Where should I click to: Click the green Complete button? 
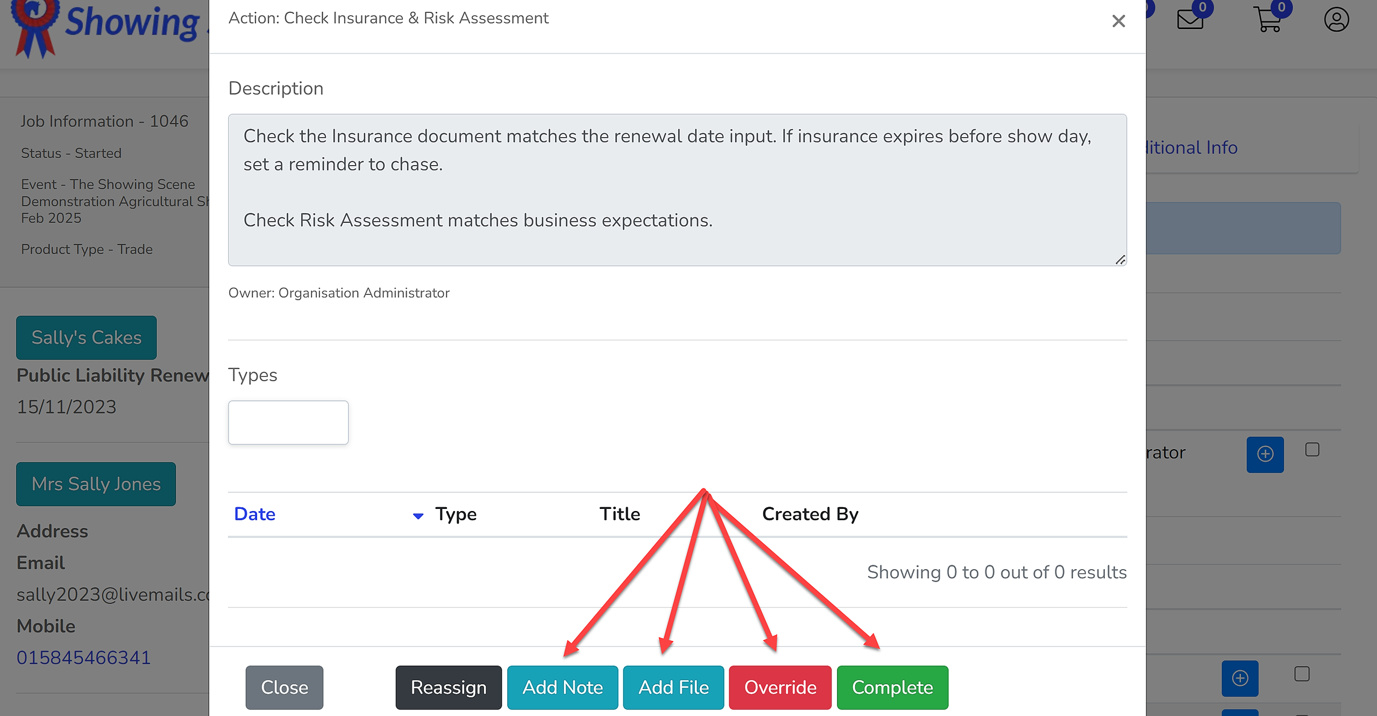tap(892, 687)
